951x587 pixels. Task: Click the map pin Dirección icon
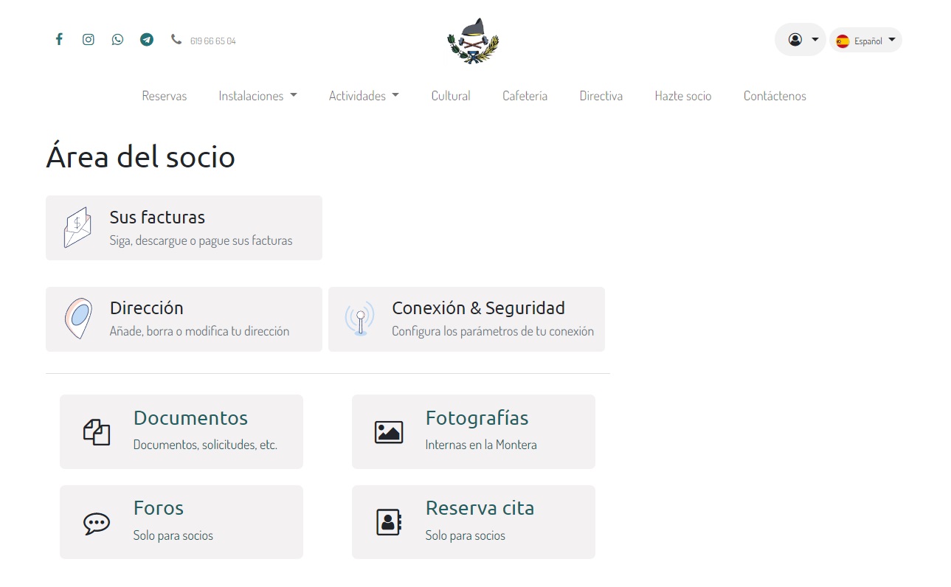click(78, 319)
